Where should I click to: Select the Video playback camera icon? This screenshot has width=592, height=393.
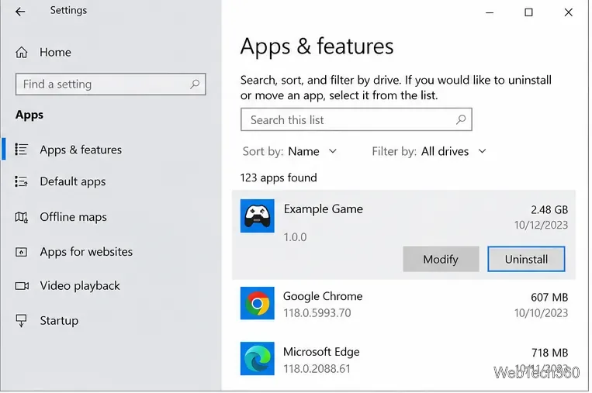pyautogui.click(x=22, y=286)
